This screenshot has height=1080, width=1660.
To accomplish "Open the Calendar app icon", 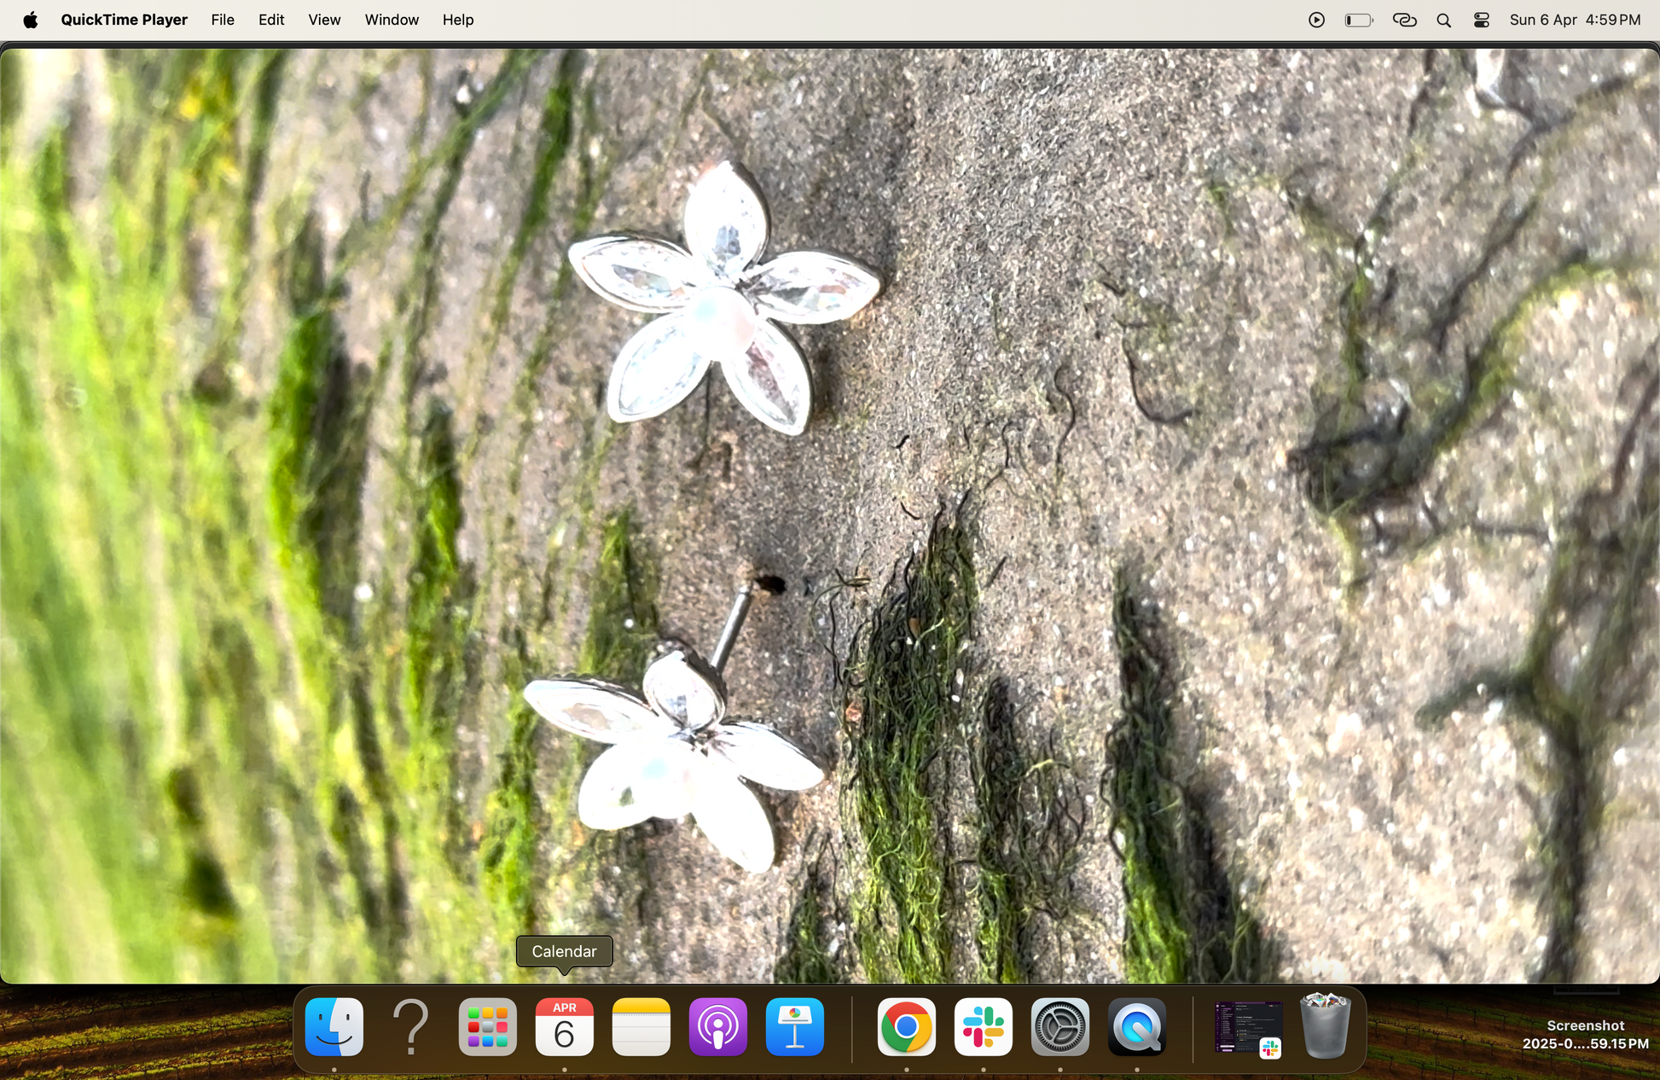I will 564,1027.
